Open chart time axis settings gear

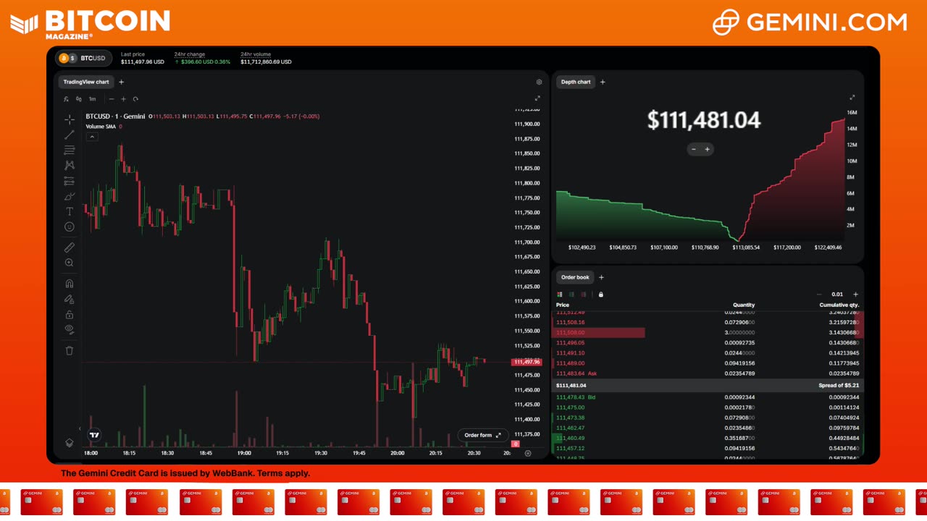tap(528, 453)
